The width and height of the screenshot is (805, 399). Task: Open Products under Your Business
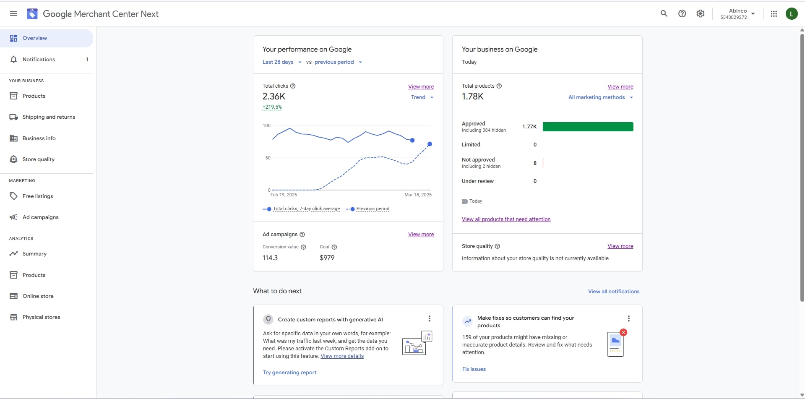click(47, 96)
